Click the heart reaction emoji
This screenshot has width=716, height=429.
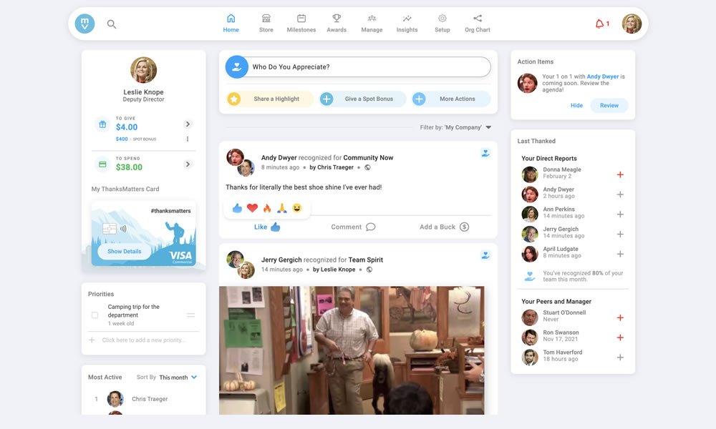(252, 208)
